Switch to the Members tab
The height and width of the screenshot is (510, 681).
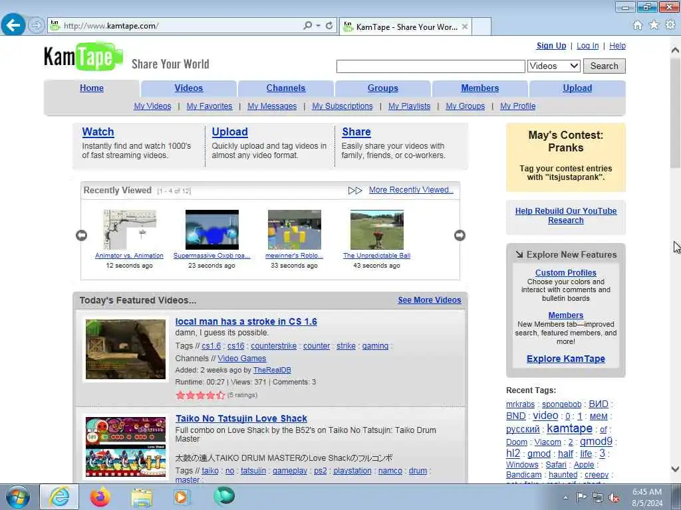tap(480, 88)
